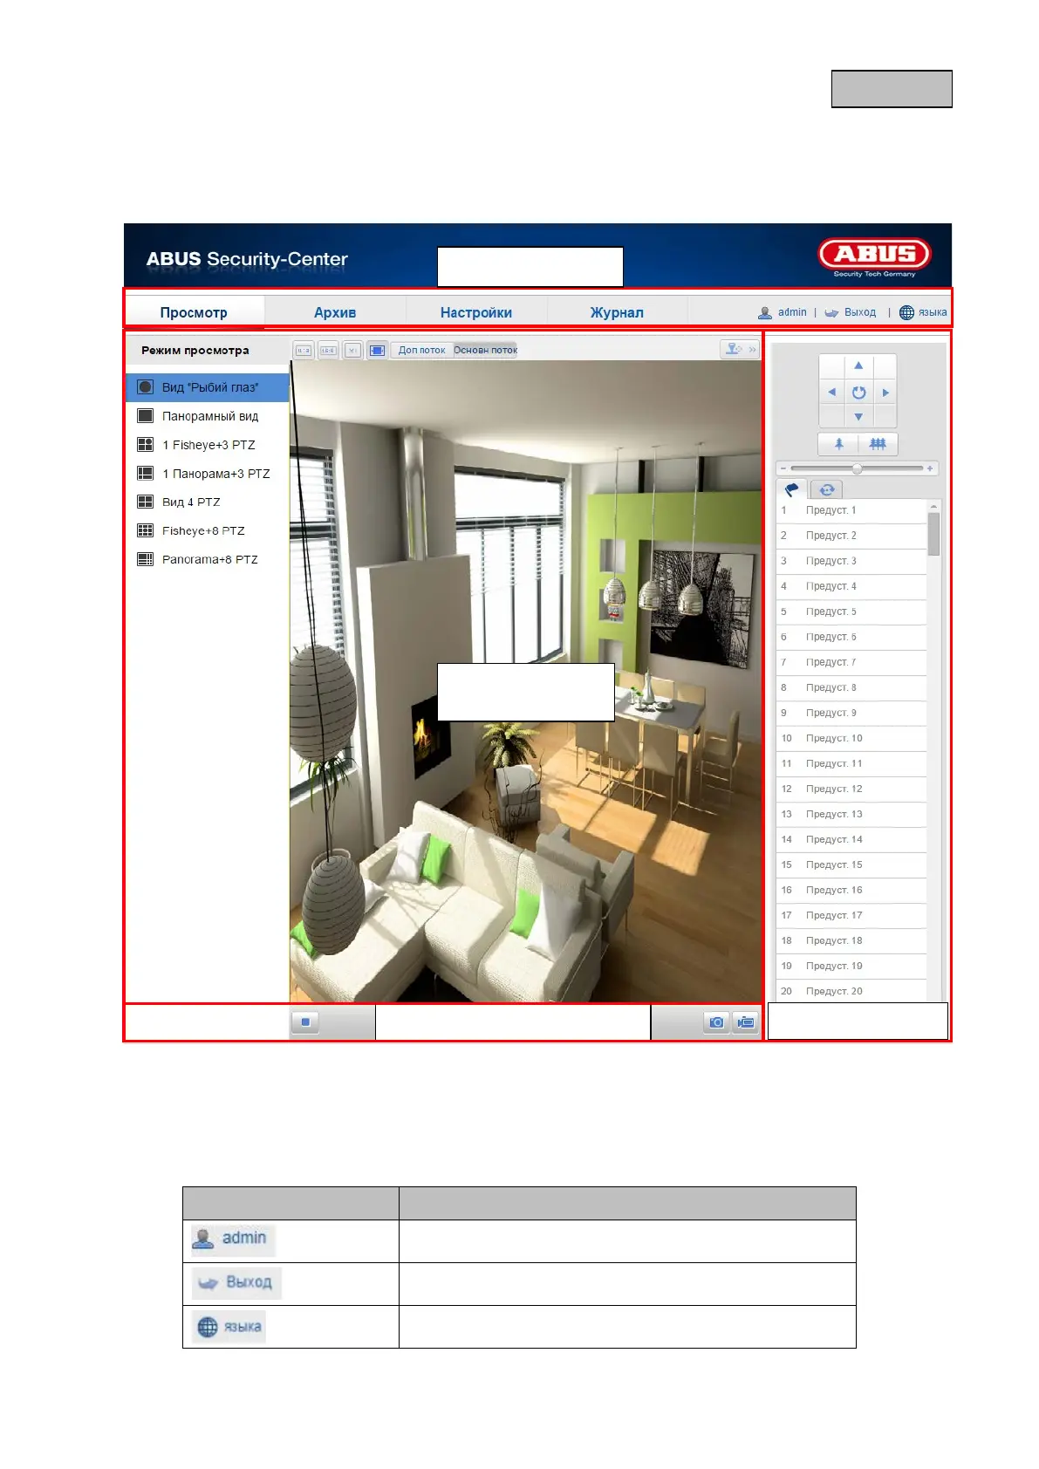Select the Вид 4 PTZ layout

point(208,502)
